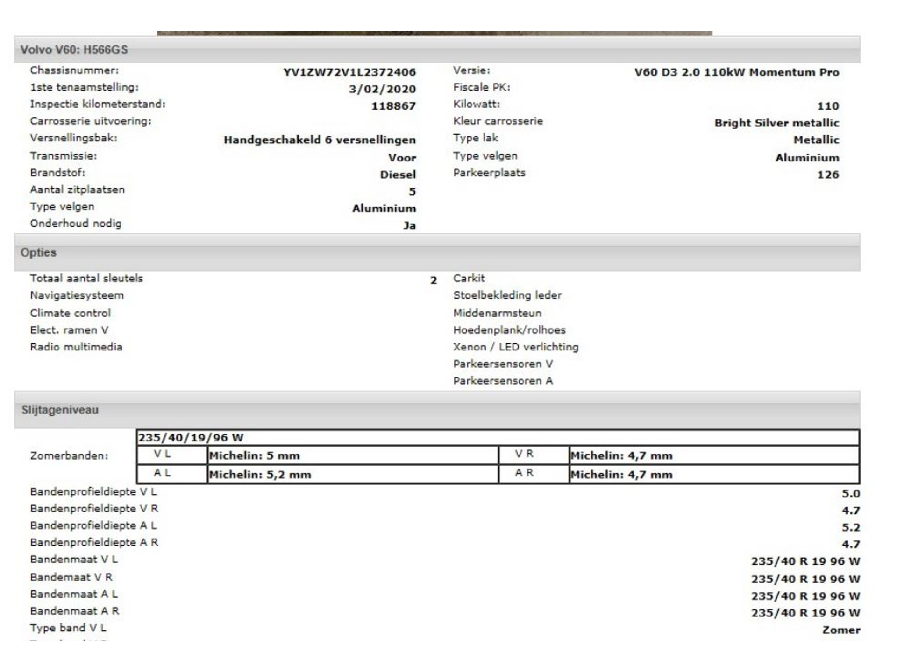Select mileage value 118867

(393, 106)
